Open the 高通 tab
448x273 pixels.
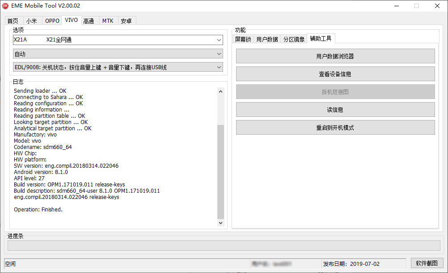(x=89, y=21)
